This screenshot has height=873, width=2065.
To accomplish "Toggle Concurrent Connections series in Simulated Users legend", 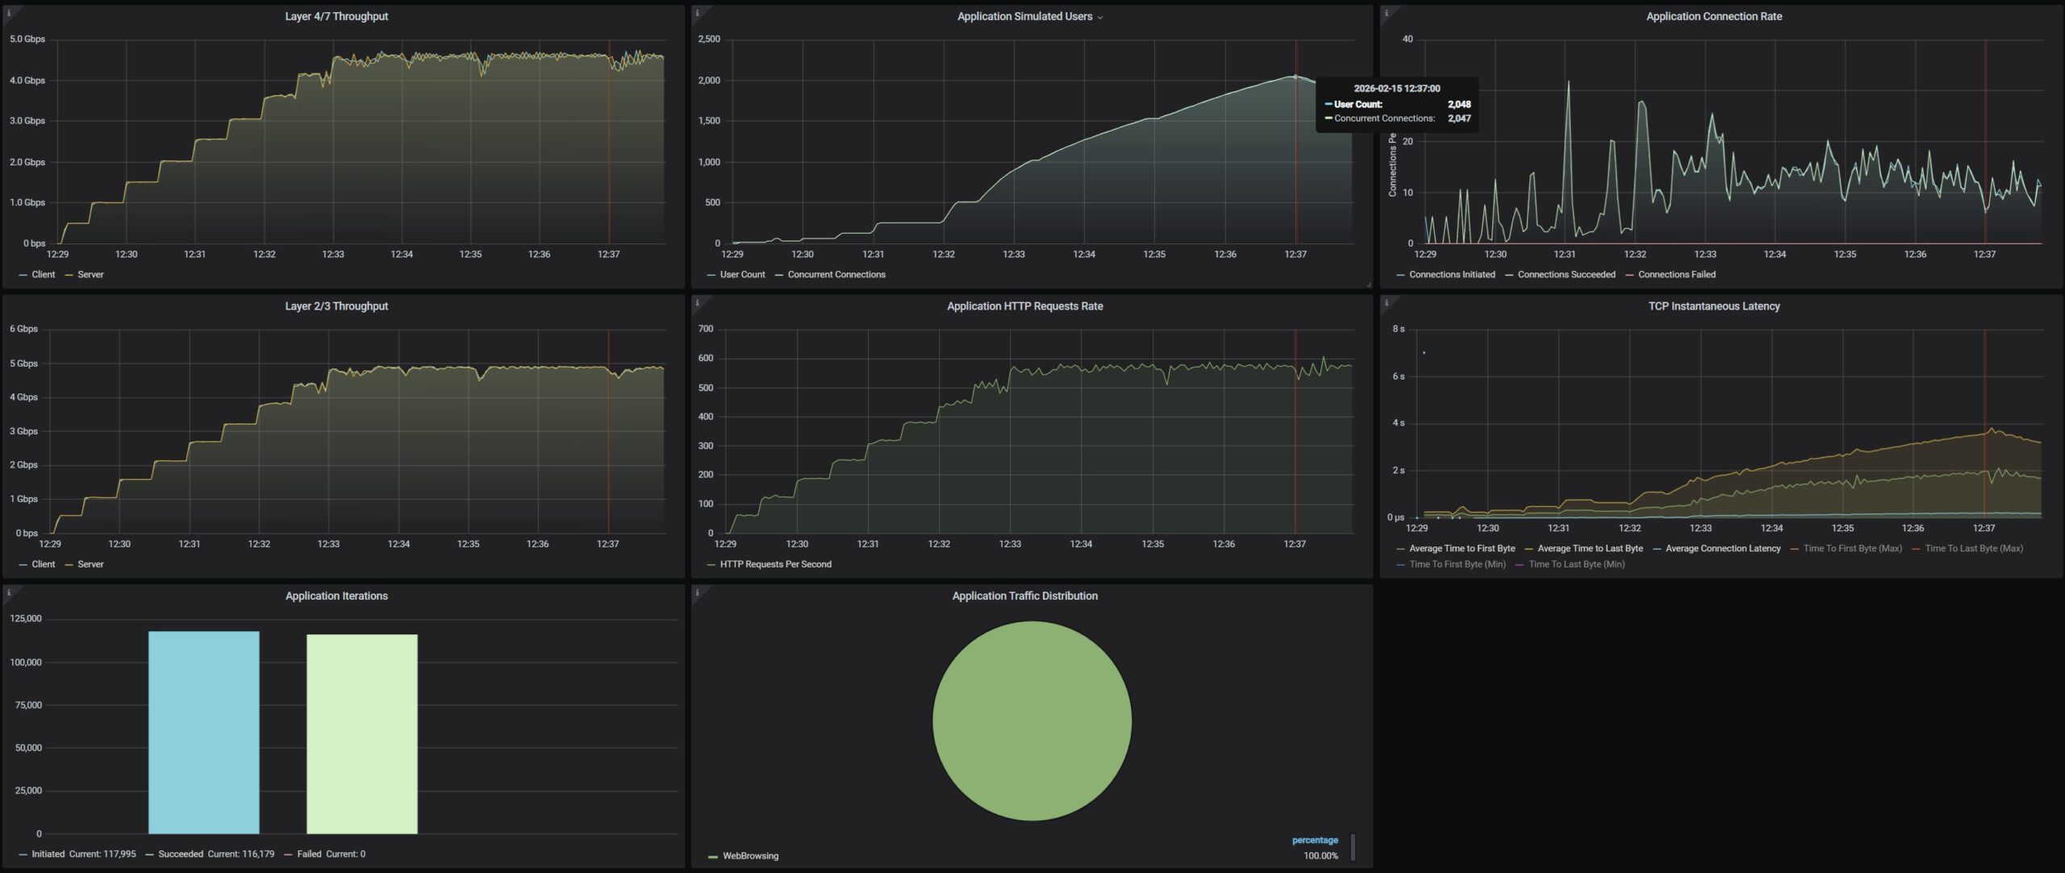I will pyautogui.click(x=836, y=275).
